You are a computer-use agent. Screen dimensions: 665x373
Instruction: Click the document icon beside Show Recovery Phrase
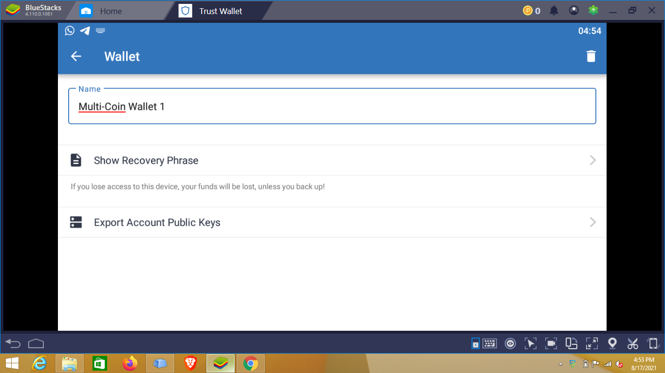tap(76, 160)
